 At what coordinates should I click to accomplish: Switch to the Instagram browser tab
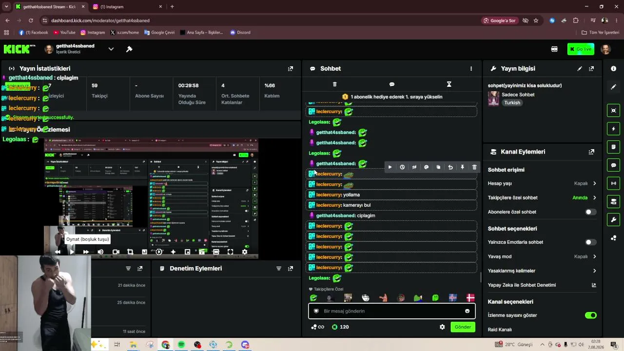[127, 7]
